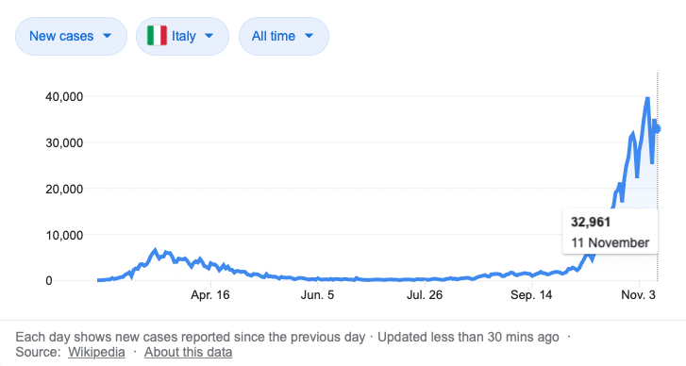Open the Wikipedia source link
This screenshot has width=686, height=366.
pos(96,352)
